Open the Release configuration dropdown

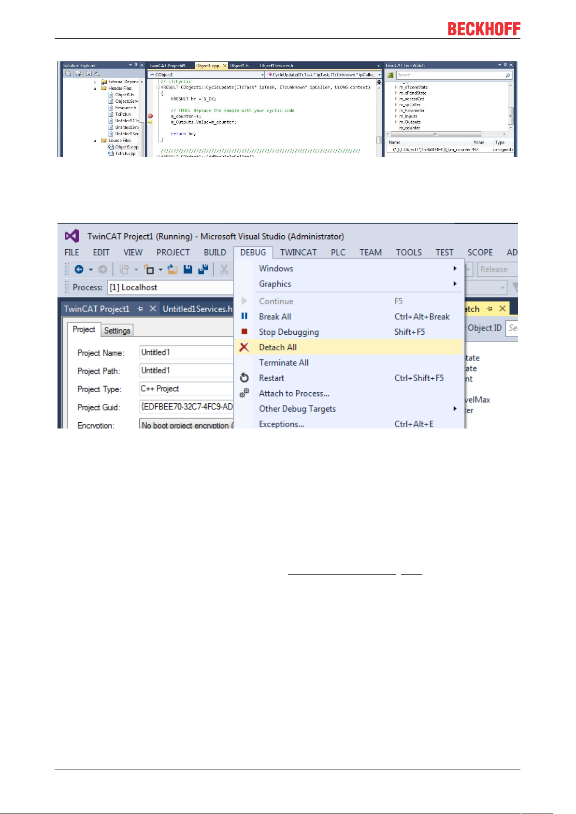pos(497,270)
